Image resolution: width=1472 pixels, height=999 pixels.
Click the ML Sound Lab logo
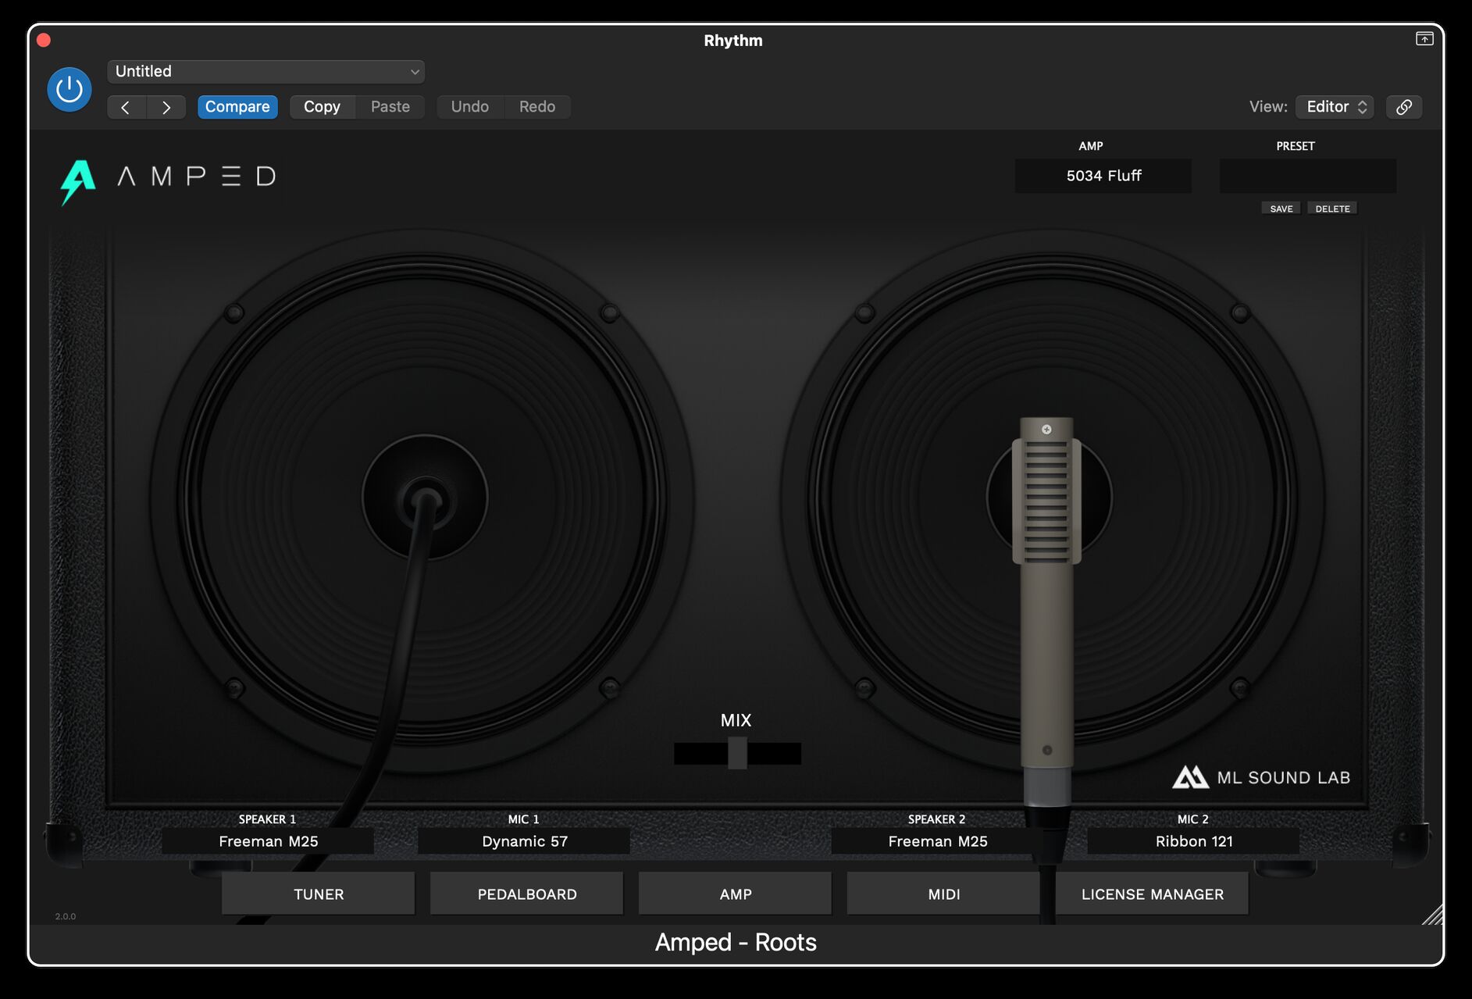pyautogui.click(x=1261, y=777)
